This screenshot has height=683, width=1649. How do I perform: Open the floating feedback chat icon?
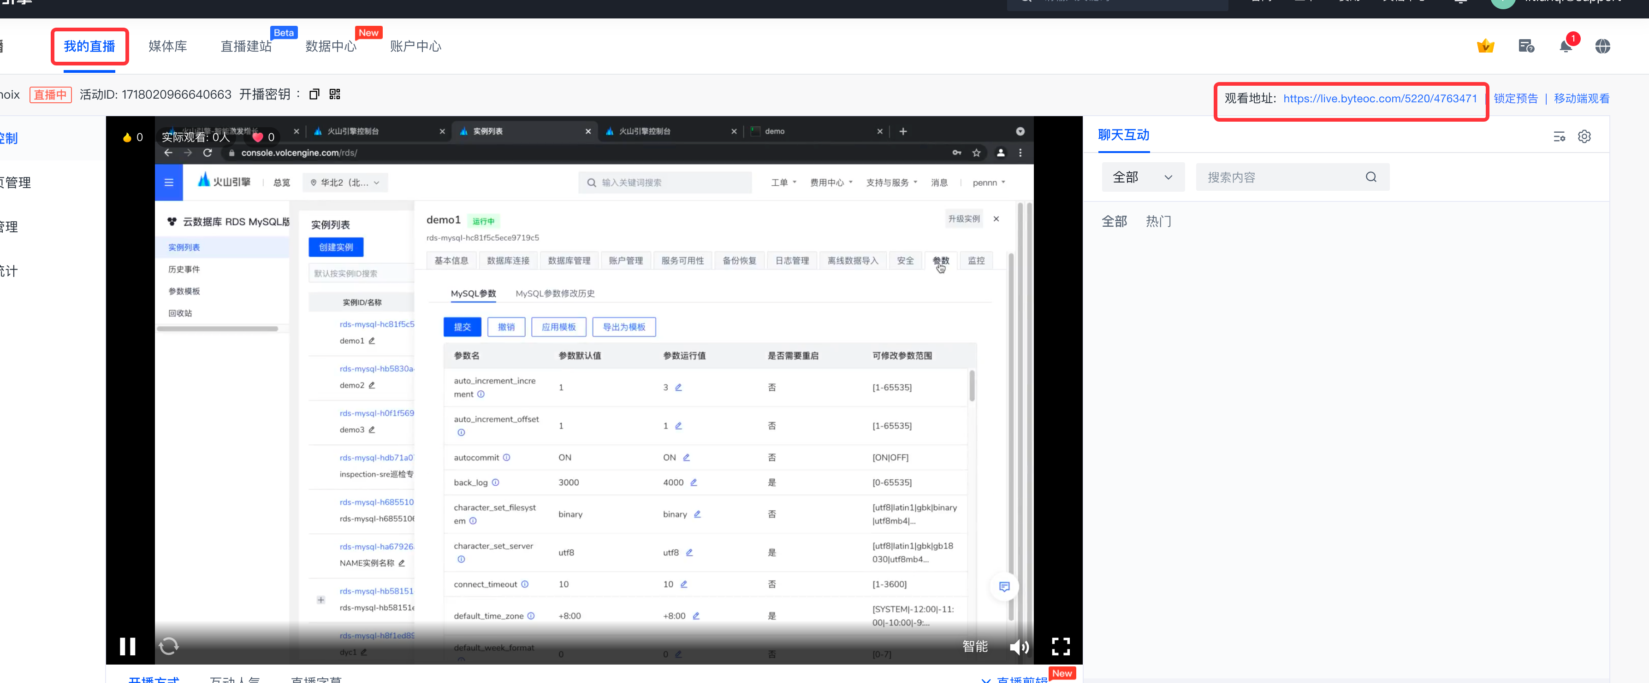(x=1004, y=587)
